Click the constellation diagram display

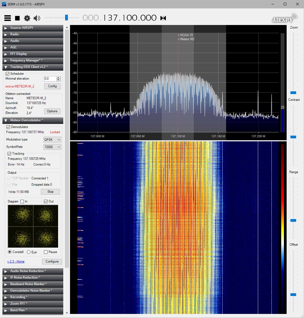pyautogui.click(x=33, y=226)
